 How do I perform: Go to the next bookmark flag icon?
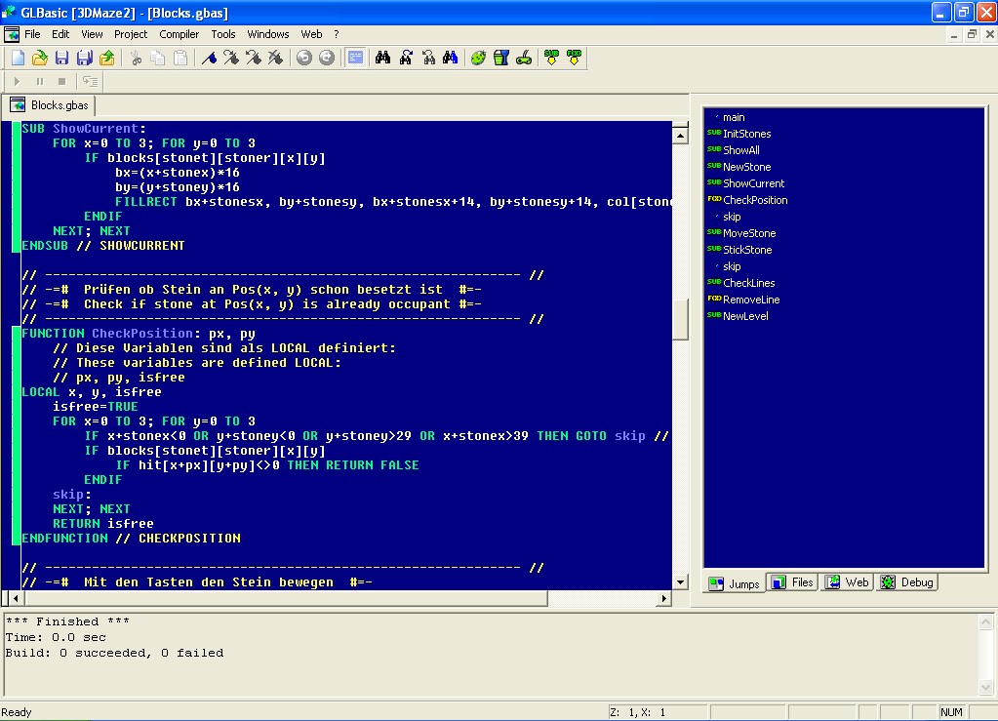click(x=231, y=58)
